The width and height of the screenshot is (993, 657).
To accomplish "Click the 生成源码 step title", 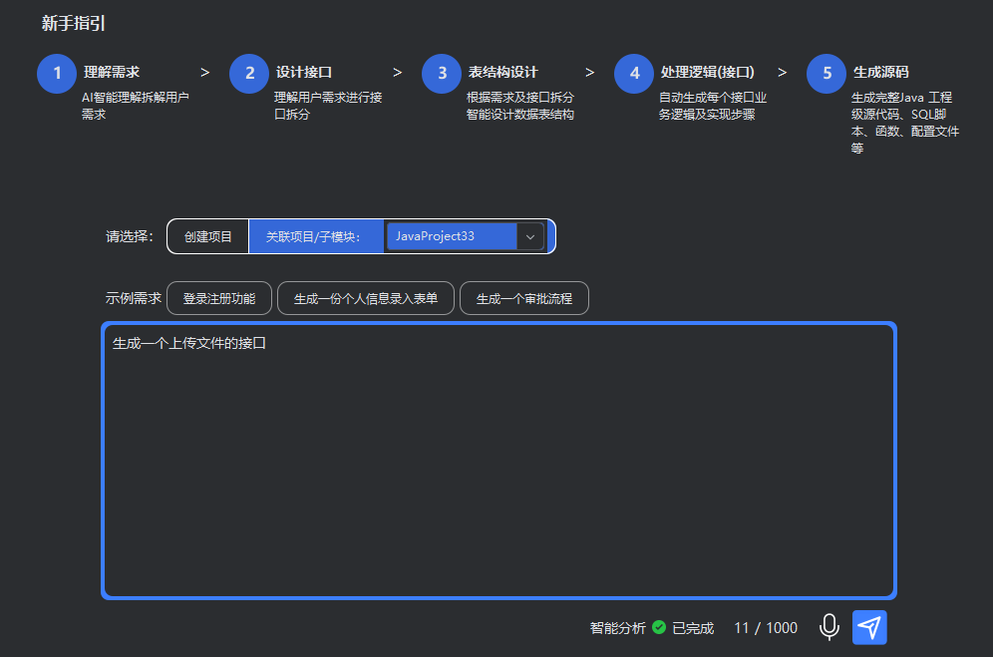I will click(x=881, y=72).
